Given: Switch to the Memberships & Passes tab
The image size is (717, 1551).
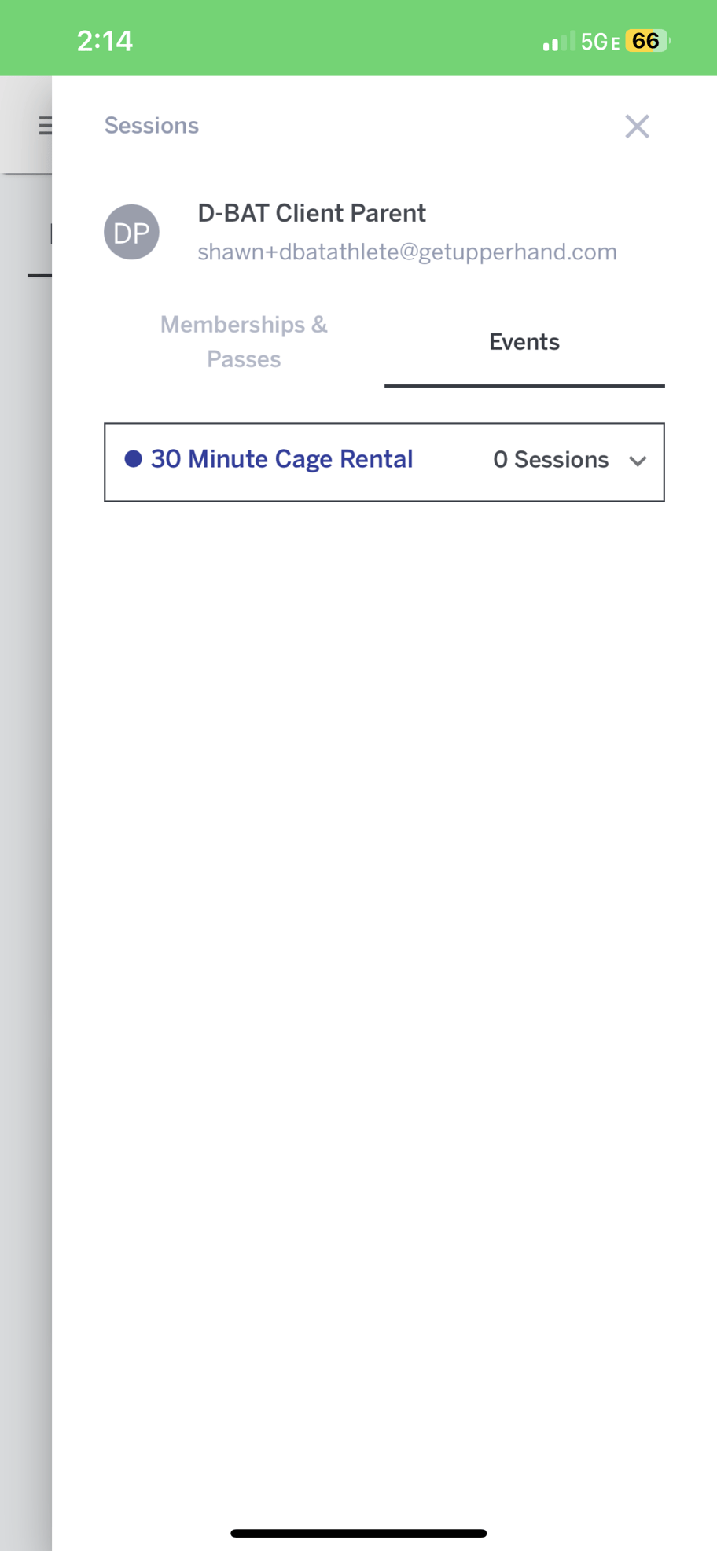Looking at the screenshot, I should point(244,341).
